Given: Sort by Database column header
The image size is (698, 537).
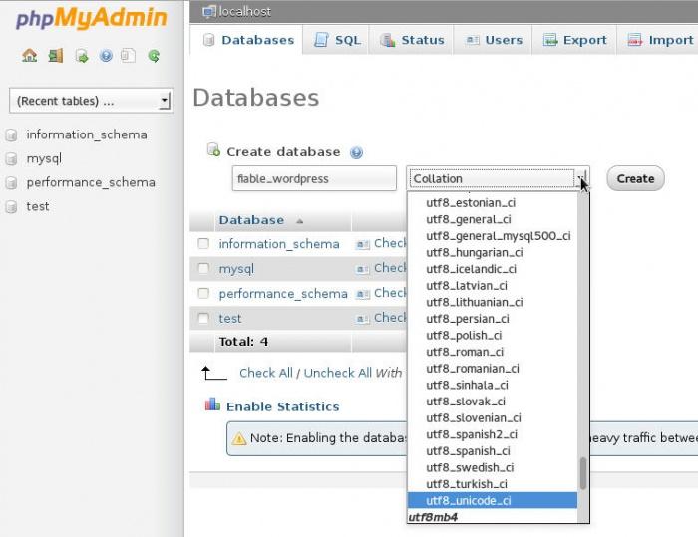Looking at the screenshot, I should click(251, 220).
